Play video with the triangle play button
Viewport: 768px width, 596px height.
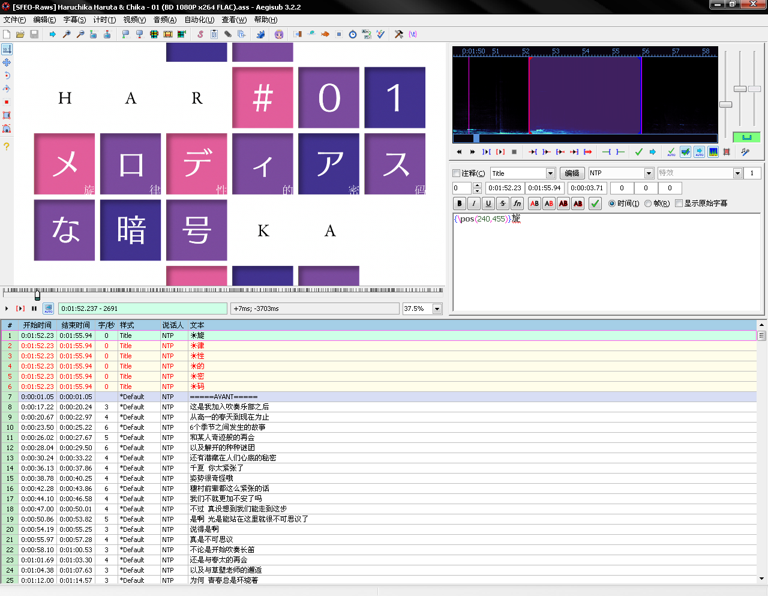point(7,309)
